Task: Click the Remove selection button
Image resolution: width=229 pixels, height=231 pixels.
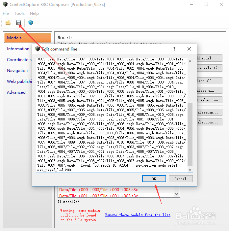Action: click(210, 68)
